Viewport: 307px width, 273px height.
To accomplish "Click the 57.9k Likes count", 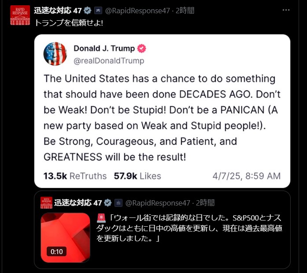I will [x=137, y=176].
